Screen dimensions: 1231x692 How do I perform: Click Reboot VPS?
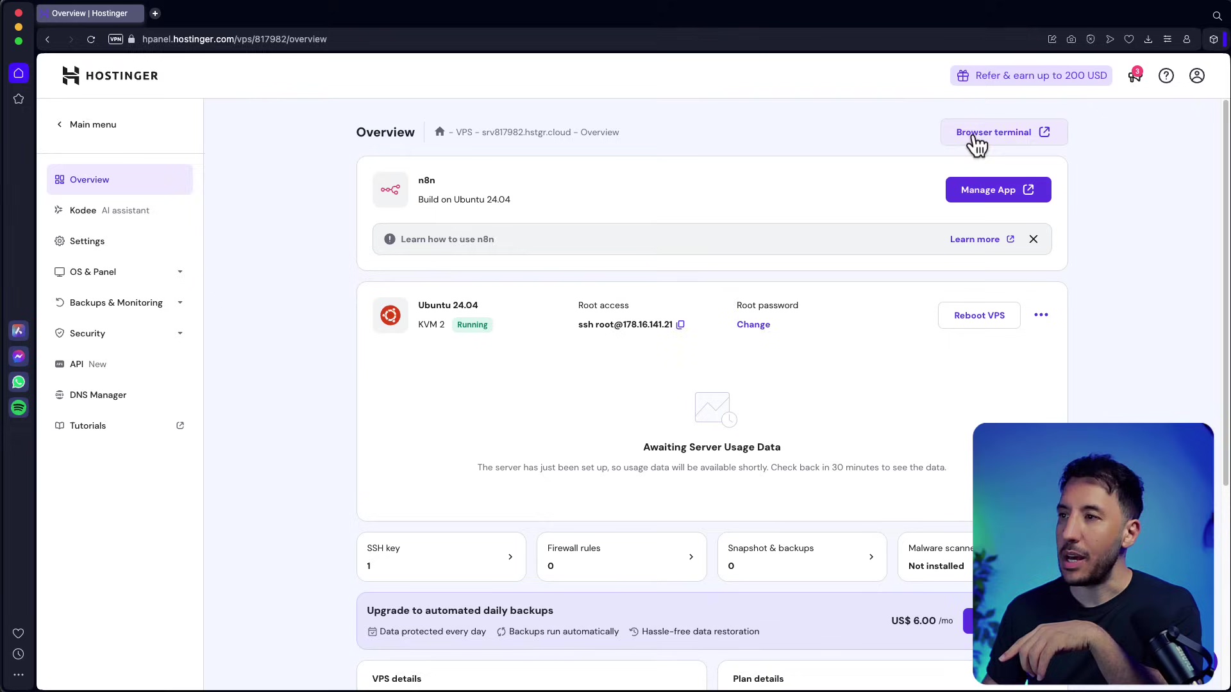pyautogui.click(x=978, y=315)
